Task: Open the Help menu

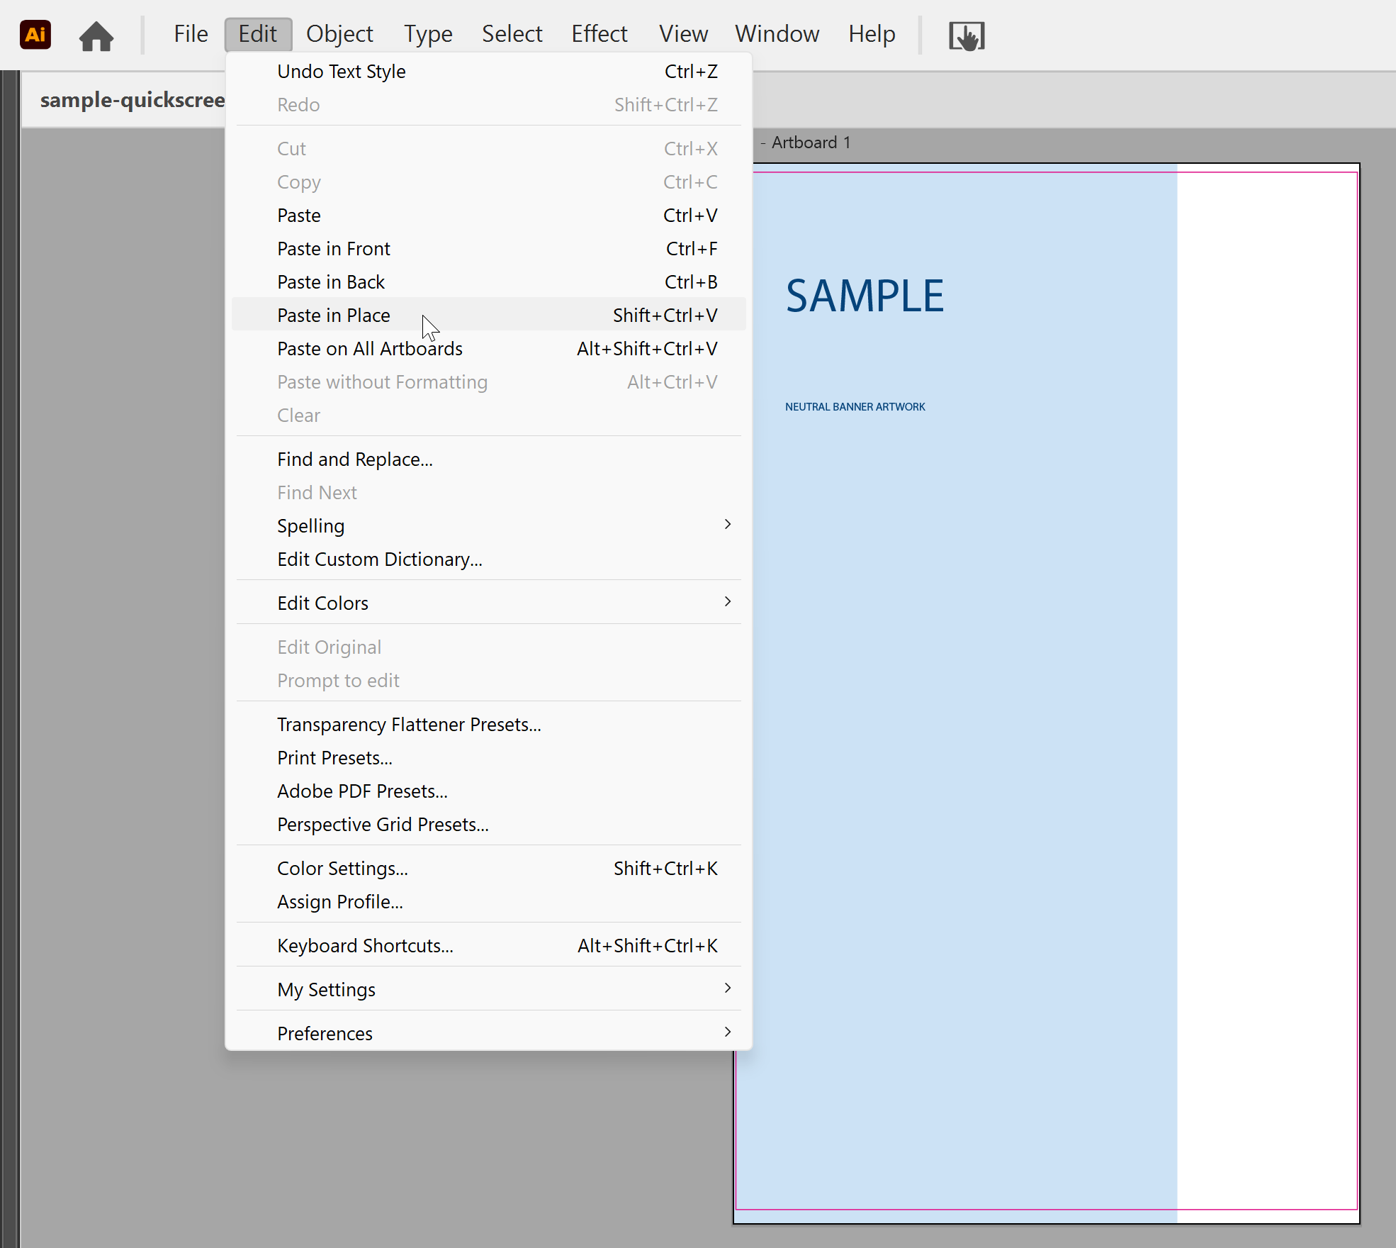Action: tap(872, 34)
